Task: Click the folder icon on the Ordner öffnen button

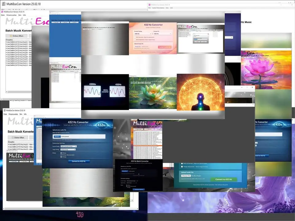Action: (x=11, y=36)
